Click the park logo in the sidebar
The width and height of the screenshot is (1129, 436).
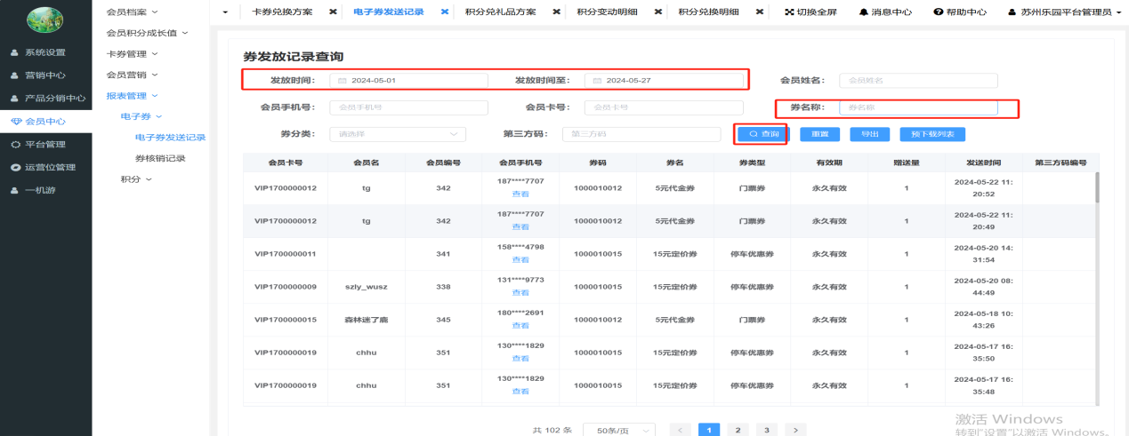tap(45, 20)
